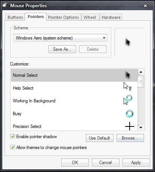Select the Normal Select black arrow pointer icon
Viewport: 155px width, 172px height.
pos(128,75)
